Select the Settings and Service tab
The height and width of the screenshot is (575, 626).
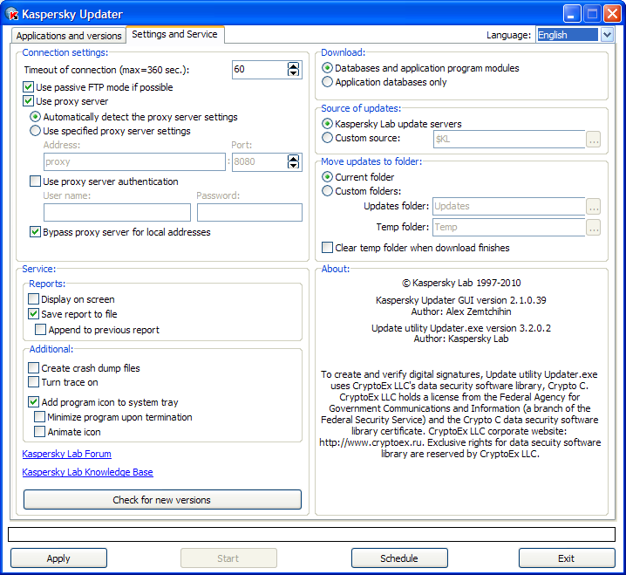tap(175, 34)
